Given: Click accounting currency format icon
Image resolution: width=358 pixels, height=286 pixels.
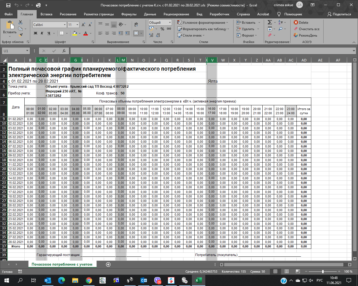Looking at the screenshot, I should tap(151, 29).
